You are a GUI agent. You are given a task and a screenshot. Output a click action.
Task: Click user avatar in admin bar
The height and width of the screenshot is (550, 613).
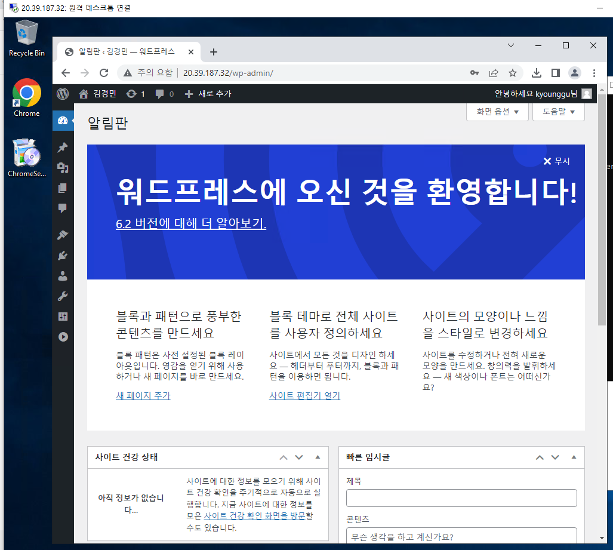[586, 94]
